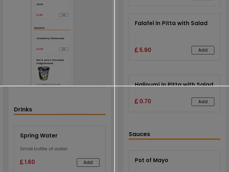The width and height of the screenshot is (229, 172).
Task: Add Strawberry Cheesecake to the order
Action: (x=64, y=49)
